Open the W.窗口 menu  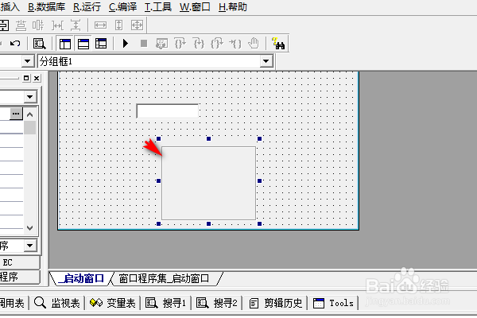click(195, 6)
